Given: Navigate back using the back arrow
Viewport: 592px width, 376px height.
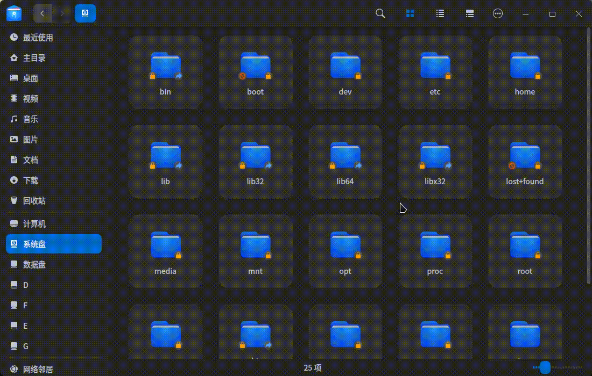Looking at the screenshot, I should pyautogui.click(x=43, y=13).
